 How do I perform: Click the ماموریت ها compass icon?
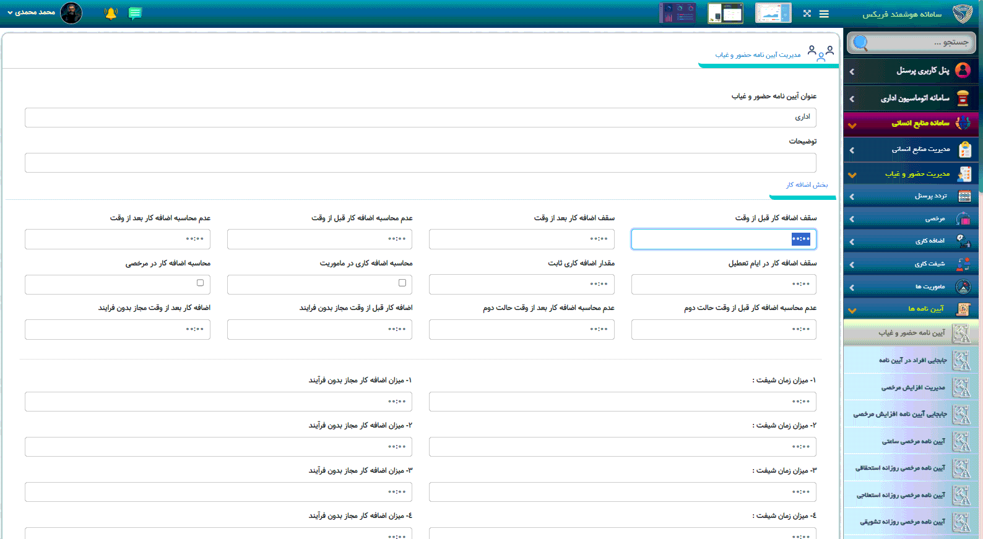963,287
